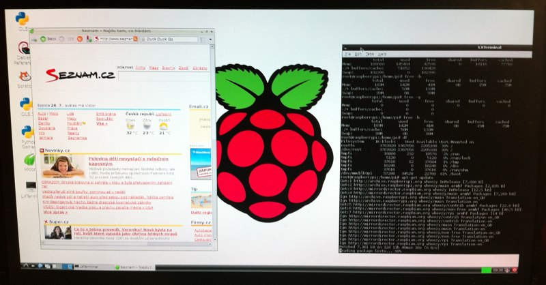Viewport: 546px width, 285px height.
Task: Open LXTerminal window menu arrow in title bar
Action: click(345, 48)
